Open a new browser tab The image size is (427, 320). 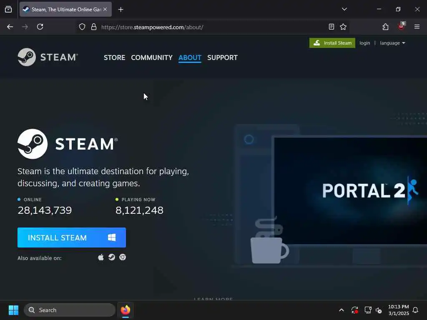click(121, 10)
